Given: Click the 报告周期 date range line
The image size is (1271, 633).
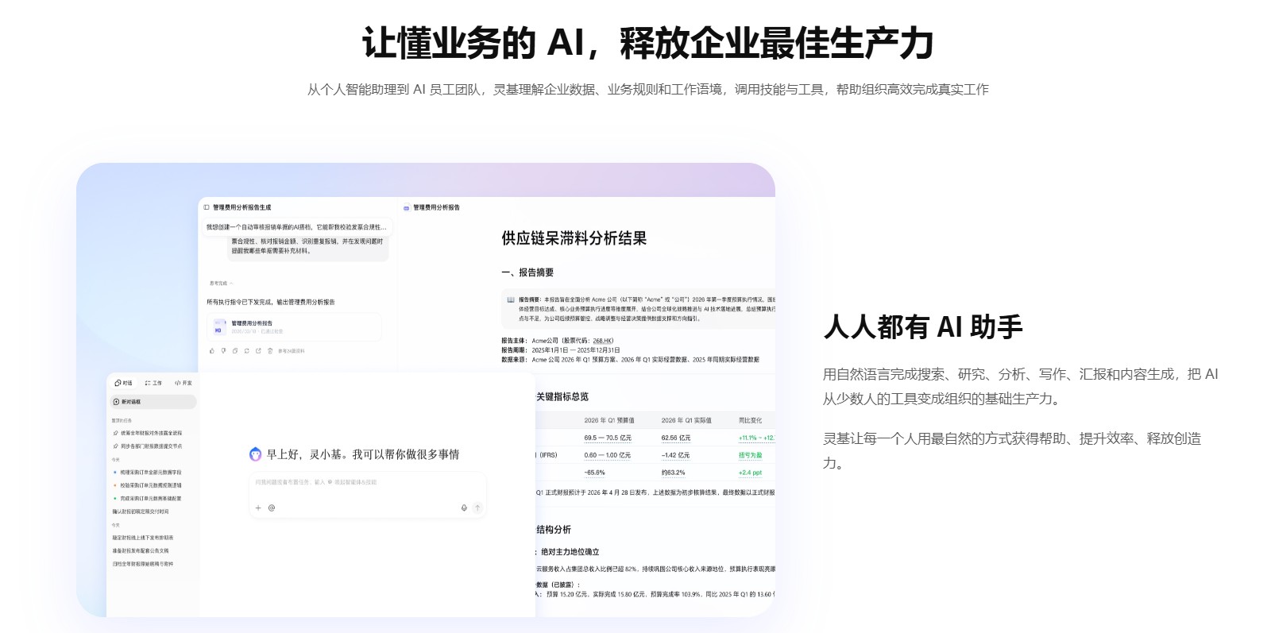Looking at the screenshot, I should (561, 350).
